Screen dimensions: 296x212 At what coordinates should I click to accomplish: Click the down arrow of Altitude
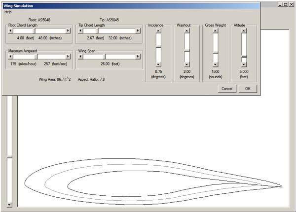[244, 64]
